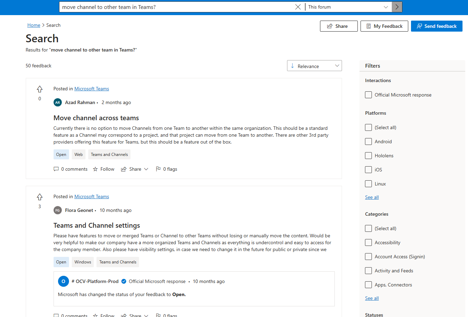Image resolution: width=468 pixels, height=317 pixels.
Task: Click 'Teams and Channels' tag on Flora Geonet's post
Action: pos(118,262)
